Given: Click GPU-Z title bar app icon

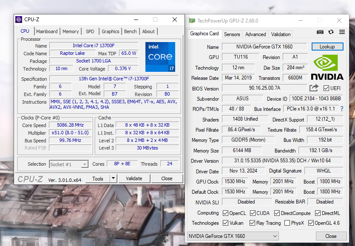Looking at the screenshot, I should [192, 20].
